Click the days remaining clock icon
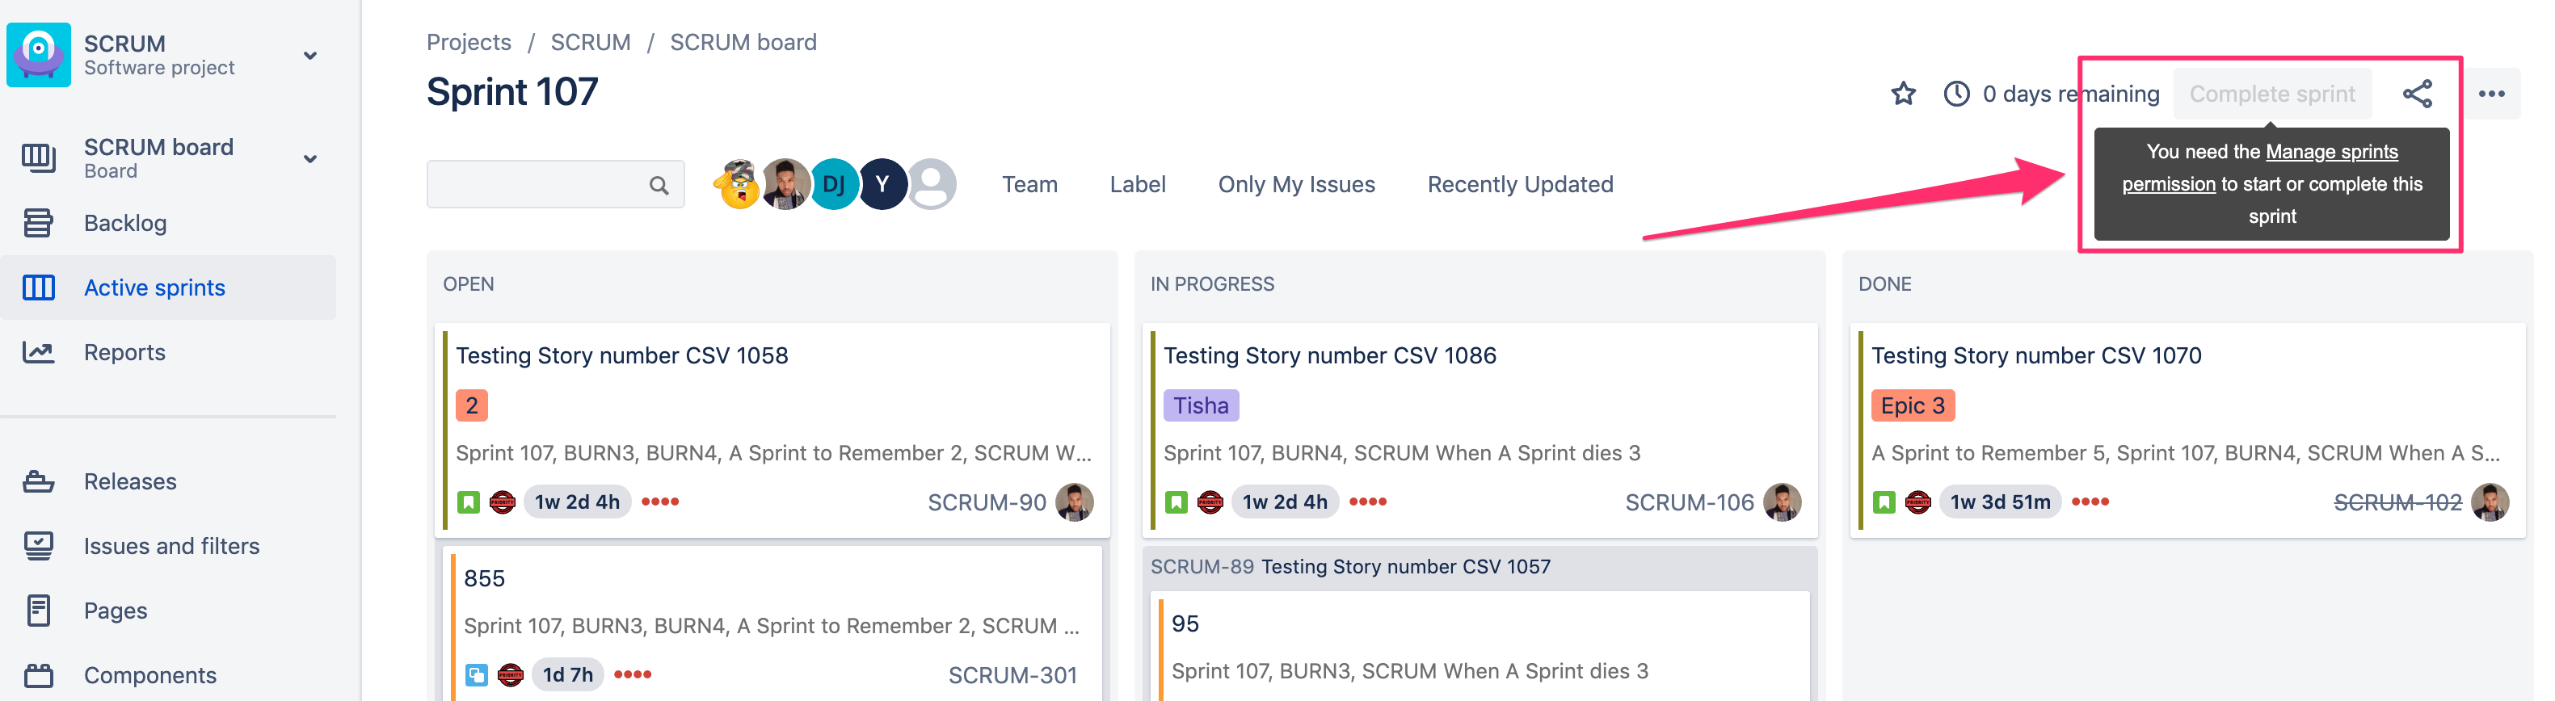This screenshot has height=701, width=2555. (1956, 94)
